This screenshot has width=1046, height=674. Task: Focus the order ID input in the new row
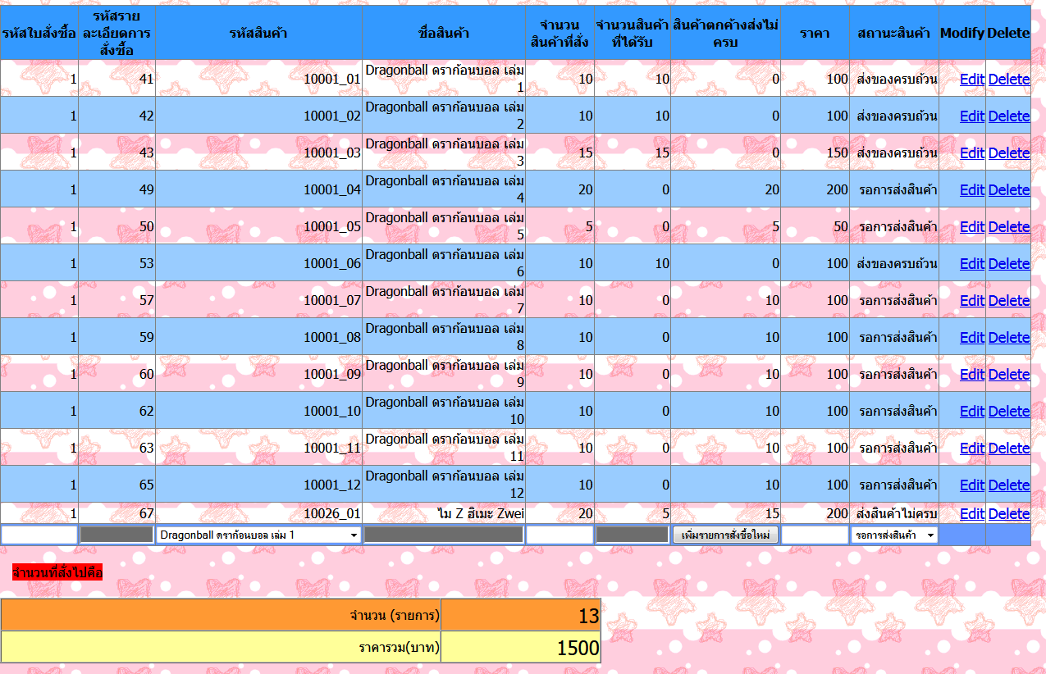39,535
